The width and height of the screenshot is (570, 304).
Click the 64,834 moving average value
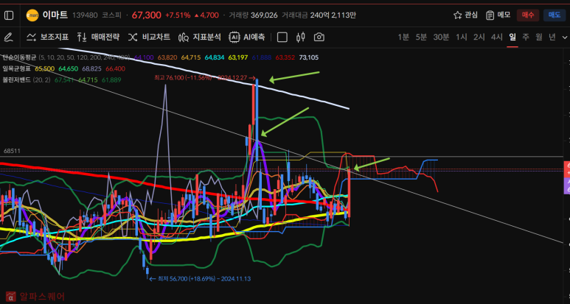click(215, 57)
